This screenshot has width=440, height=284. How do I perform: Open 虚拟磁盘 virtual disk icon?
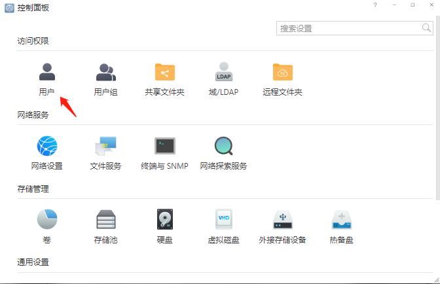pyautogui.click(x=224, y=220)
